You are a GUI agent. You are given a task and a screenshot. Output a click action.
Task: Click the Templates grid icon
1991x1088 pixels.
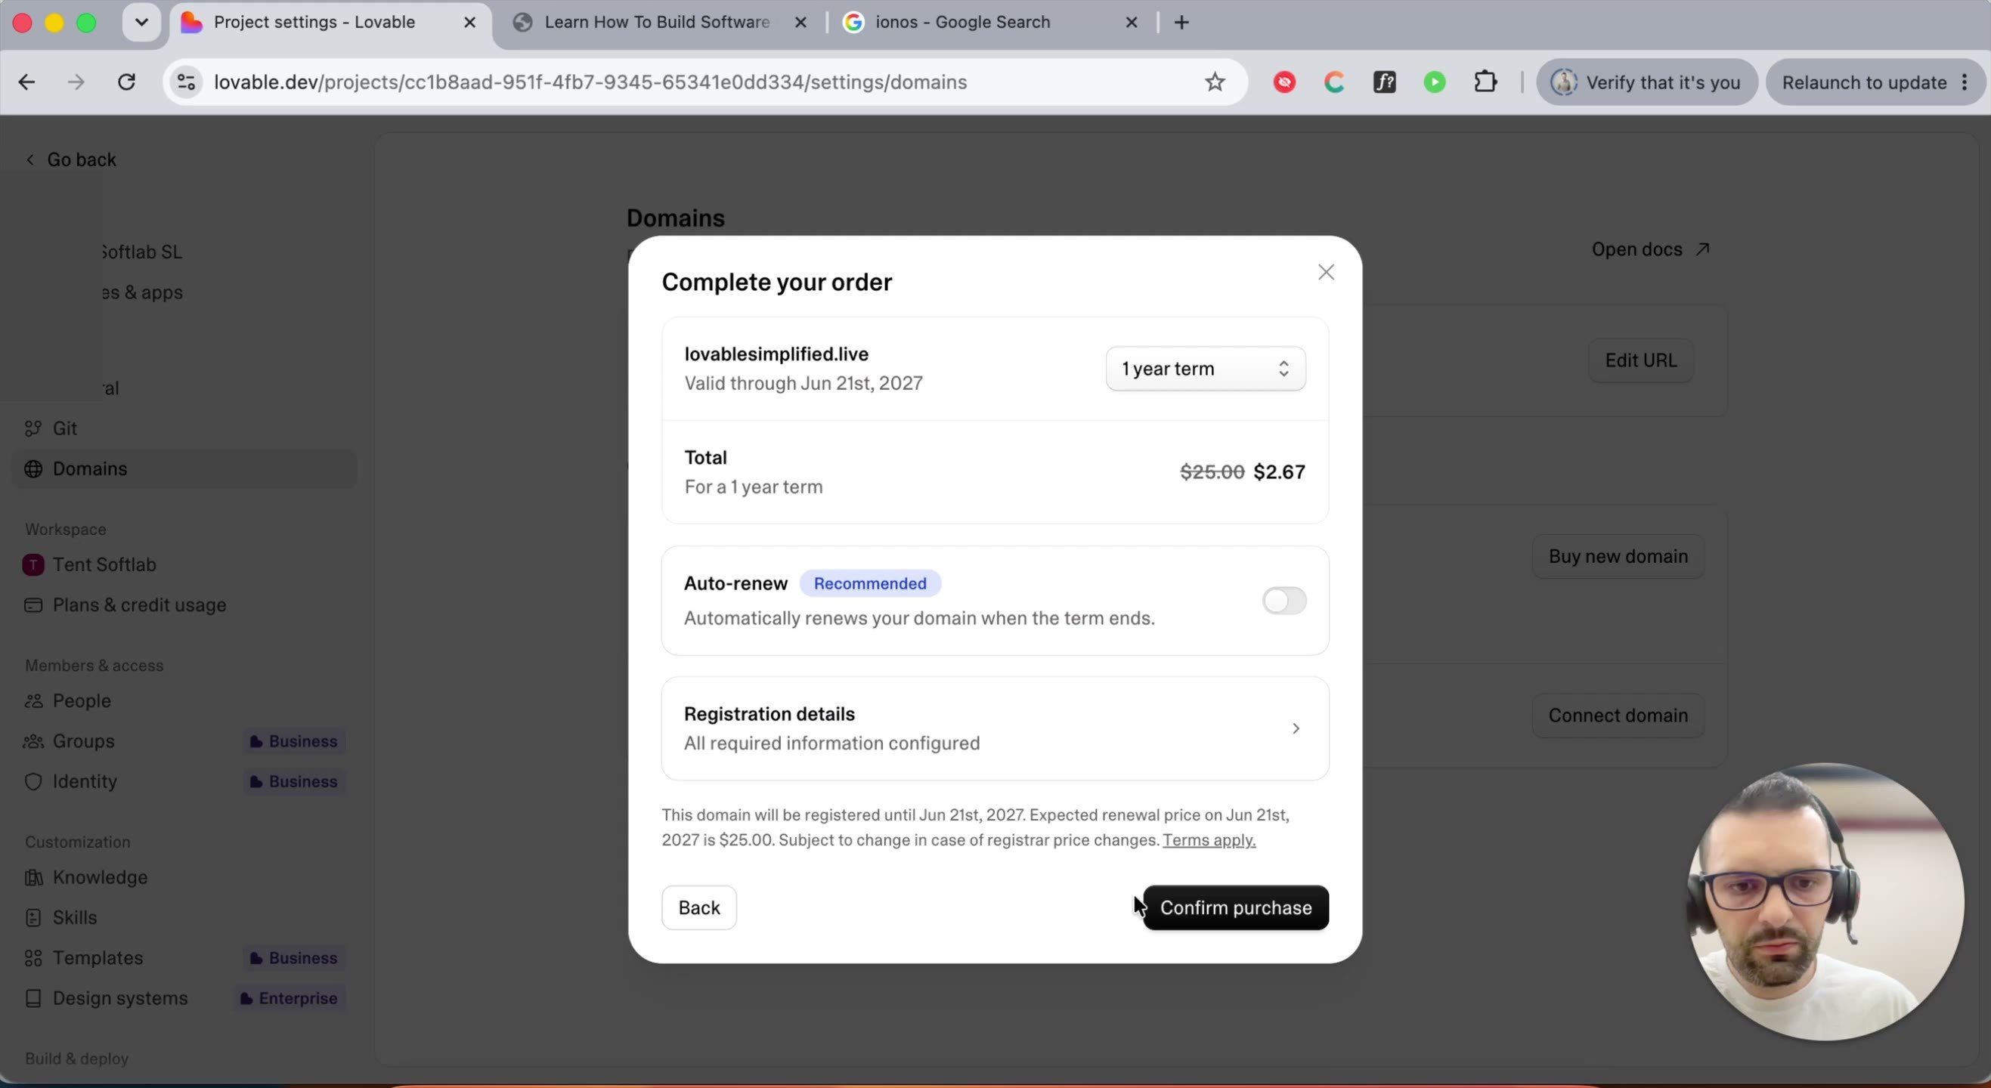33,958
